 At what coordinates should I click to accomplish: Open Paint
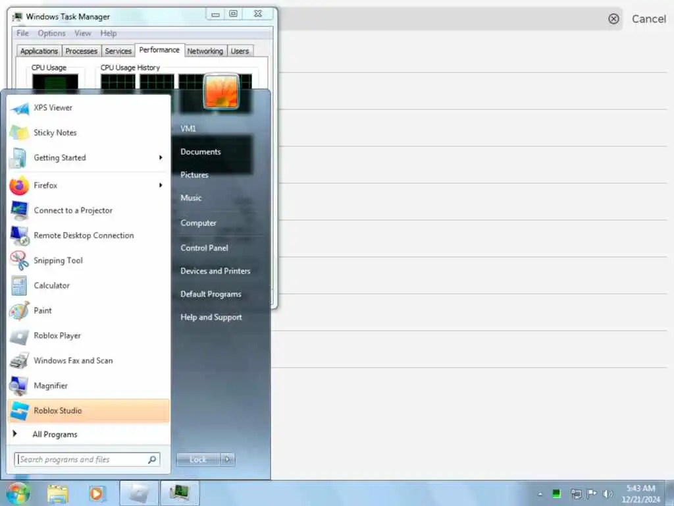click(x=89, y=311)
